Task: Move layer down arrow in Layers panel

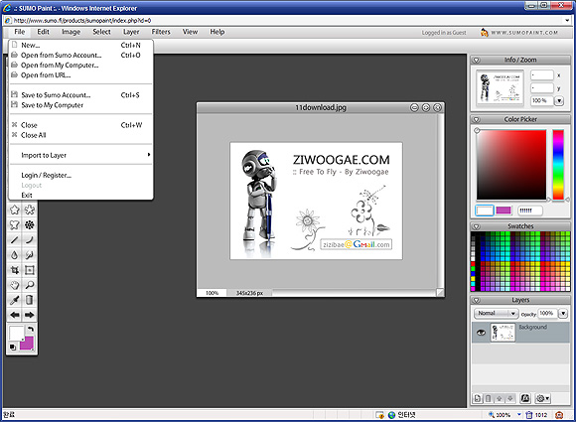Action: 510,398
